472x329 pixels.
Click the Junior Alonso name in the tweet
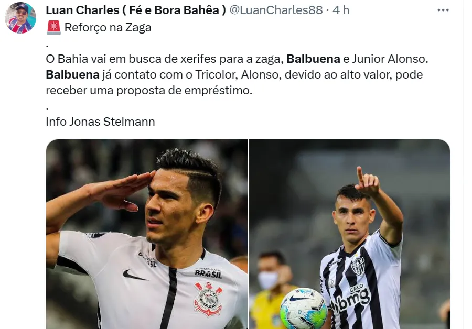[390, 59]
